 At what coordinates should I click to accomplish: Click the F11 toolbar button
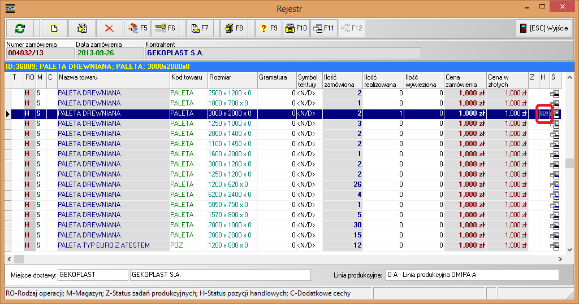pos(323,28)
